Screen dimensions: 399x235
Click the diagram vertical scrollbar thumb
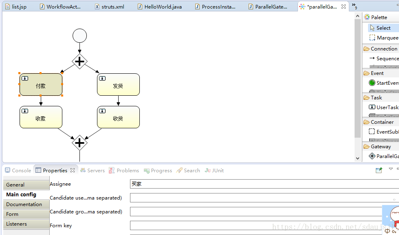[358, 78]
